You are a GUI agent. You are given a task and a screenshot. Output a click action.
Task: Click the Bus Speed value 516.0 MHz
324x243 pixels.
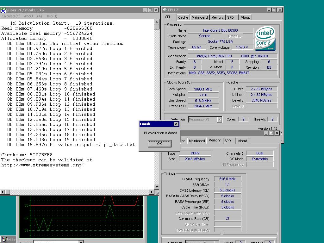point(203,101)
